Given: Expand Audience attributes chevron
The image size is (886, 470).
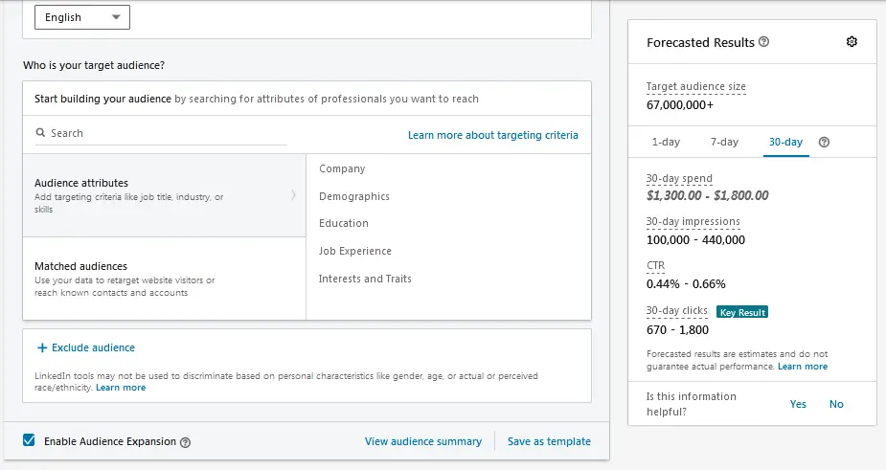Looking at the screenshot, I should (x=293, y=195).
